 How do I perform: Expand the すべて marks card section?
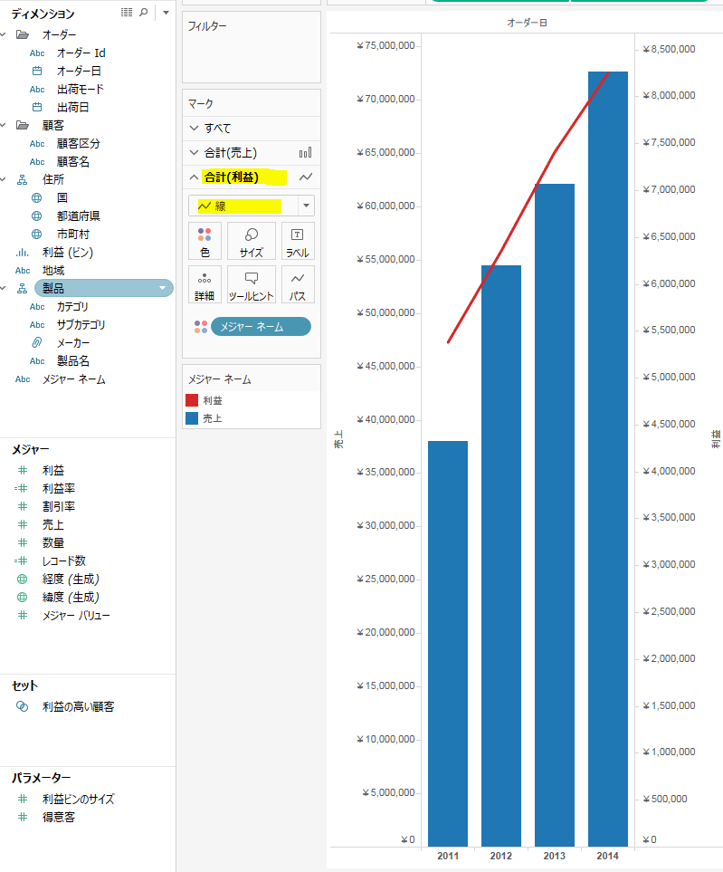[194, 128]
